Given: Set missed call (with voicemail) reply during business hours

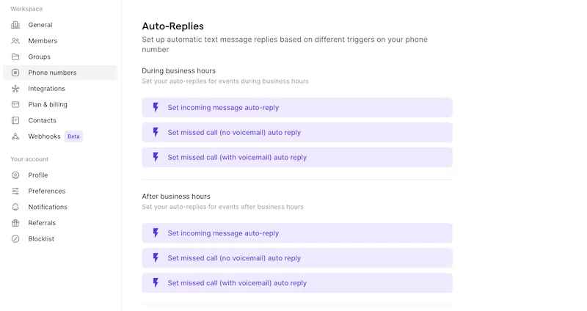Looking at the screenshot, I should coord(237,157).
